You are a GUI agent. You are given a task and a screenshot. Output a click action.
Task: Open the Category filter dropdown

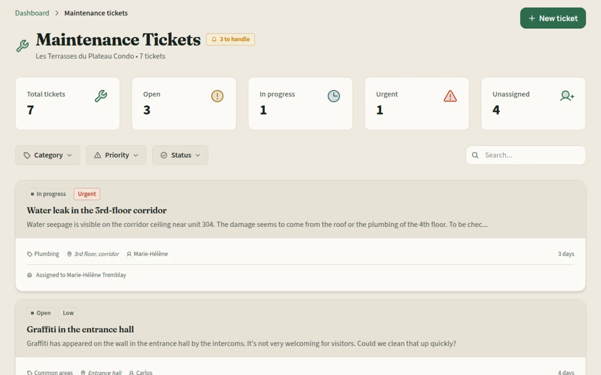coord(48,155)
